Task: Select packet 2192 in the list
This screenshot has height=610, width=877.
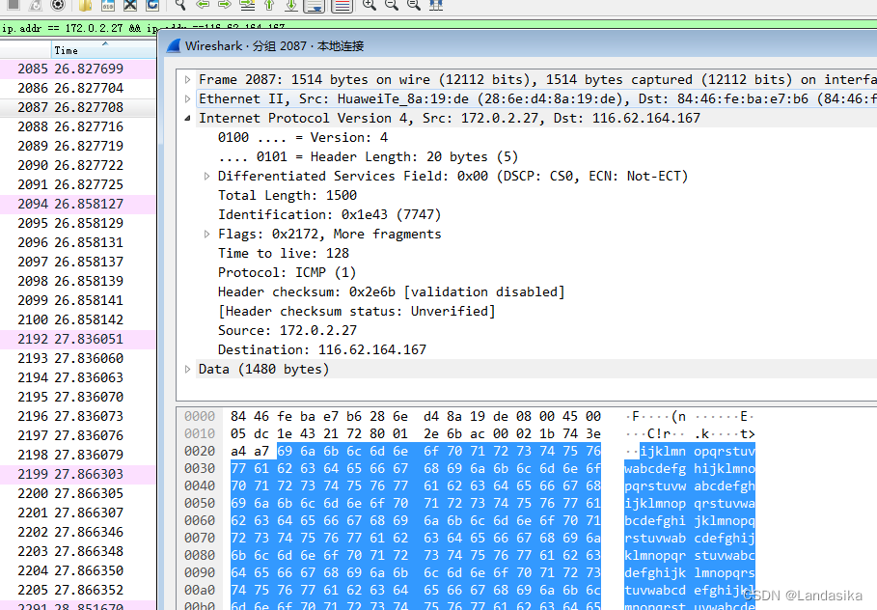Action: pyautogui.click(x=78, y=339)
